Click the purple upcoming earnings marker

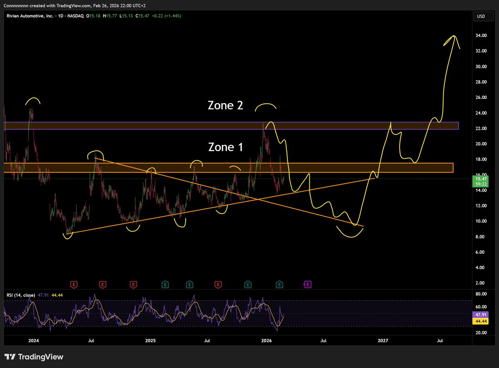click(308, 284)
